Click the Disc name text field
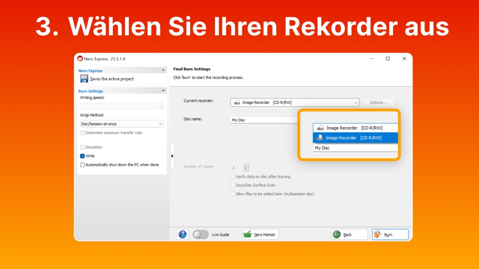The height and width of the screenshot is (269, 479). [263, 120]
